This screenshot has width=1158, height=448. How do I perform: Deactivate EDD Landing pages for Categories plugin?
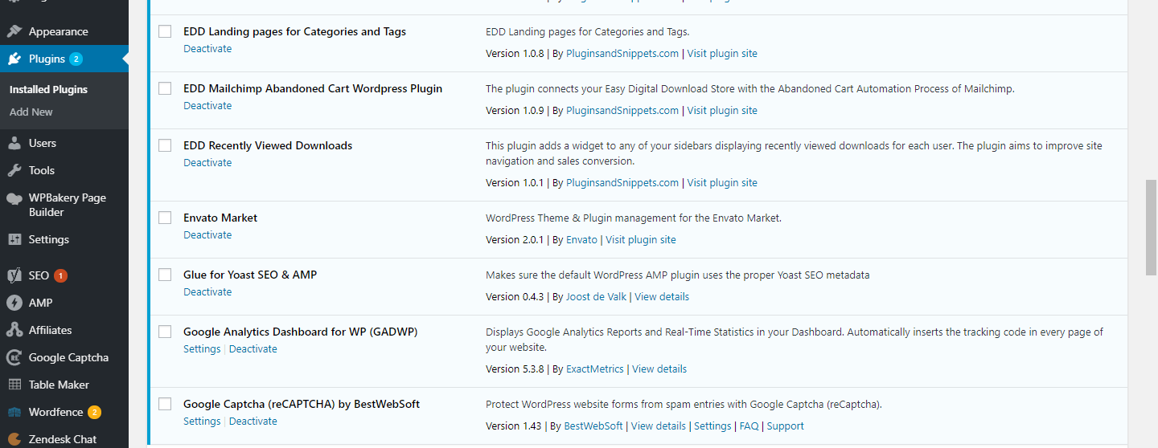point(207,49)
